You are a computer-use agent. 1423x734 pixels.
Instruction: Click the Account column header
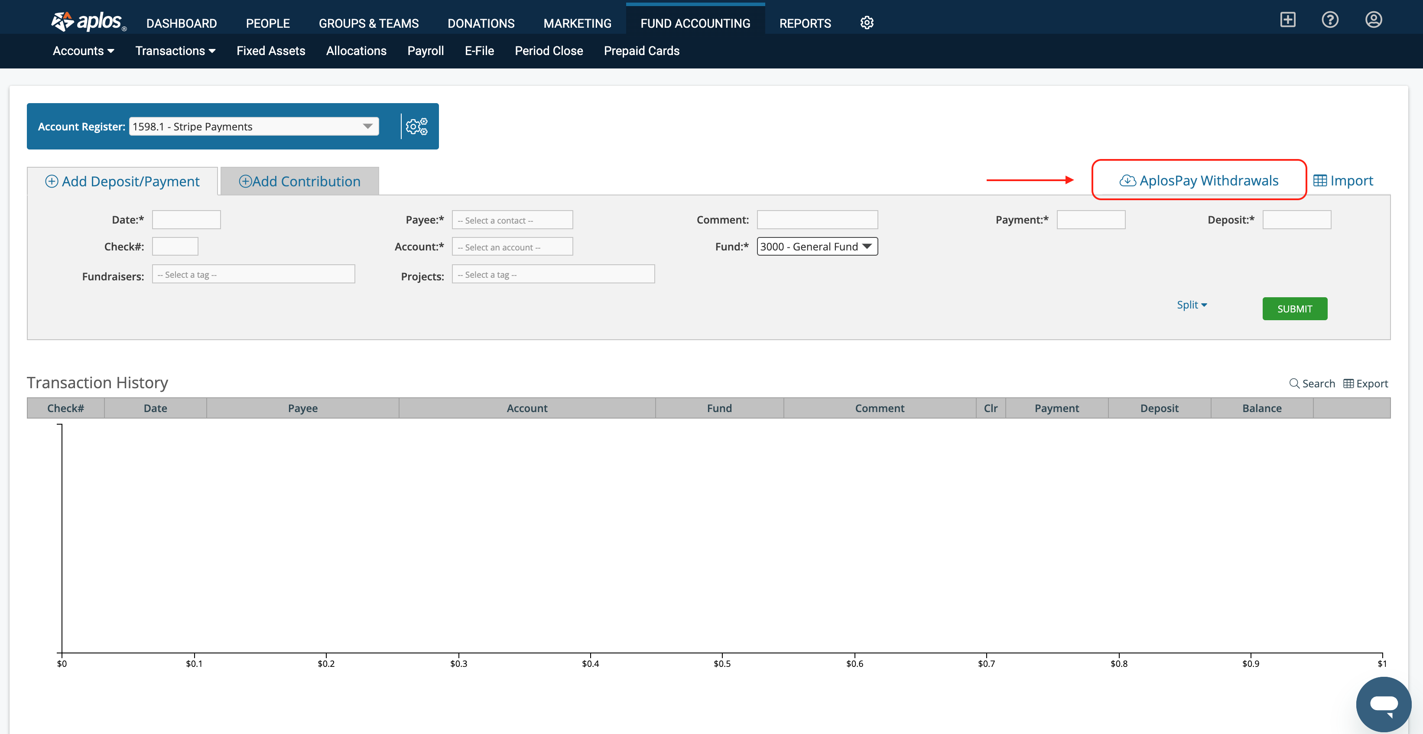(x=527, y=408)
